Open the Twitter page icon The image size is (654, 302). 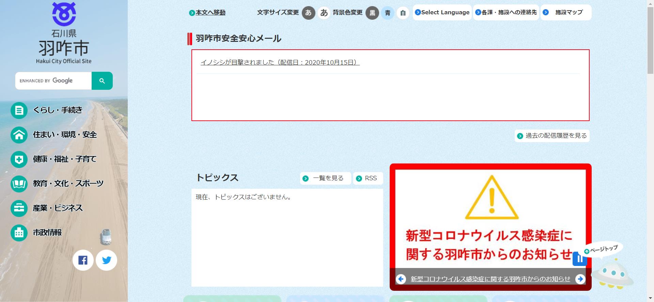[x=107, y=260]
